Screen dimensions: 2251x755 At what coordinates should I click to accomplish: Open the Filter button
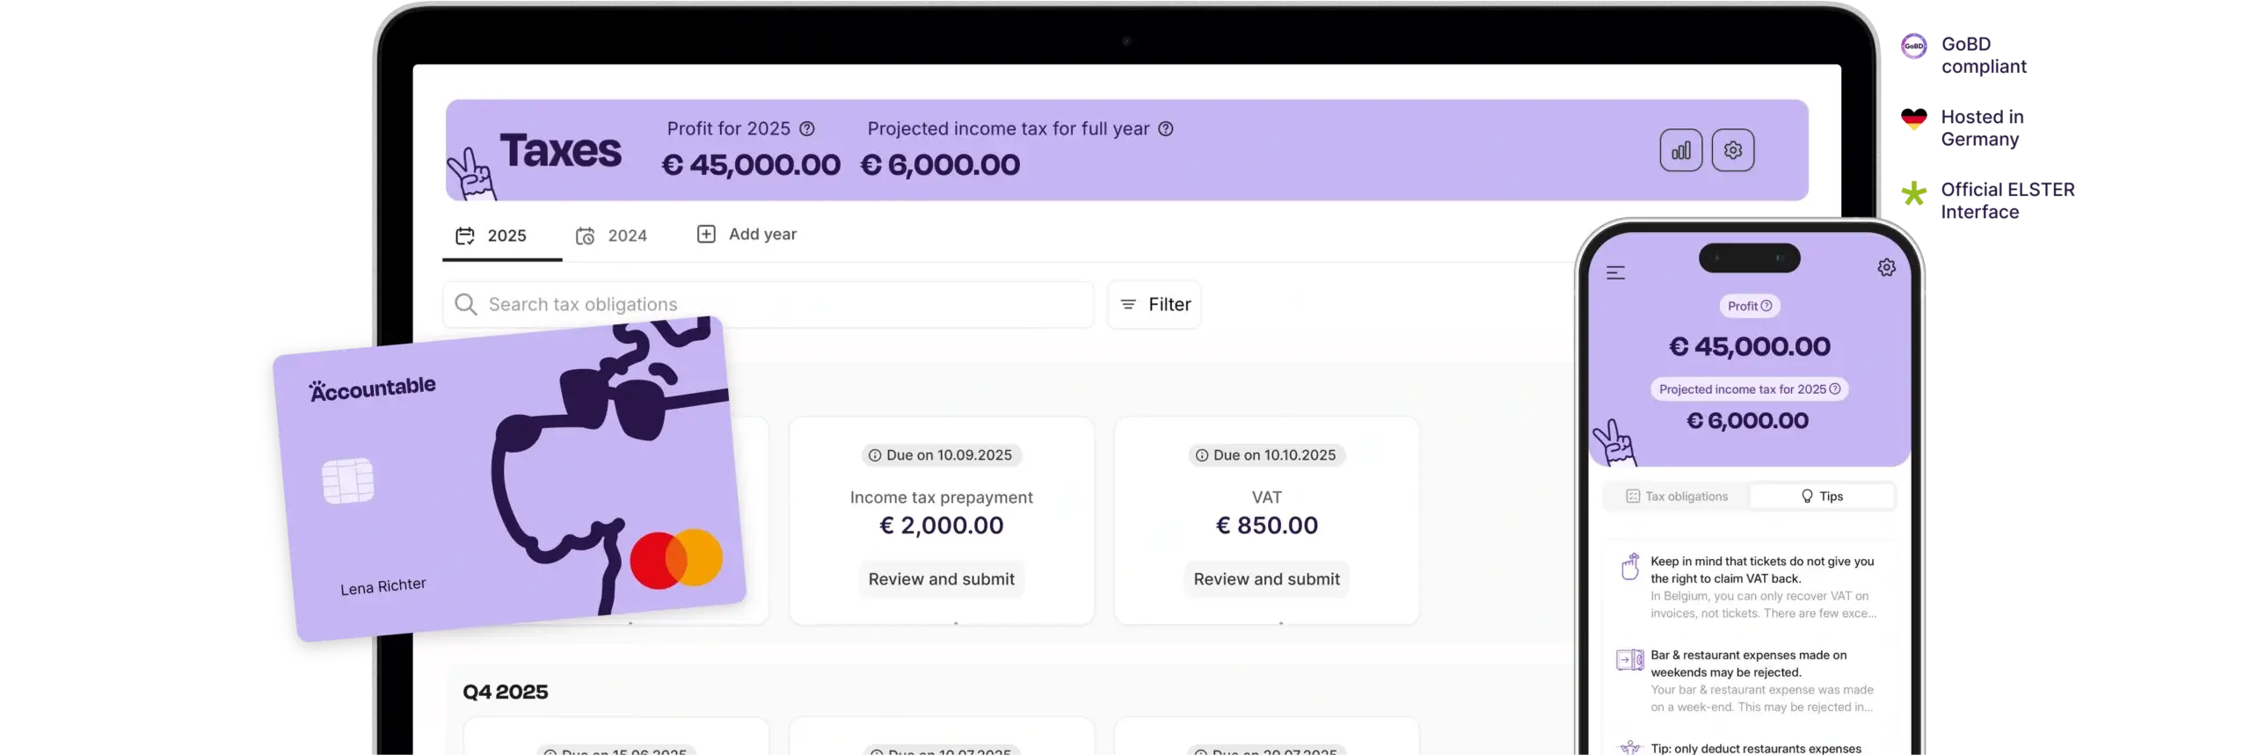coord(1154,304)
